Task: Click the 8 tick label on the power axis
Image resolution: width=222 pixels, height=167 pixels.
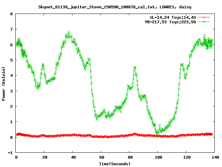Action: tap(11, 14)
